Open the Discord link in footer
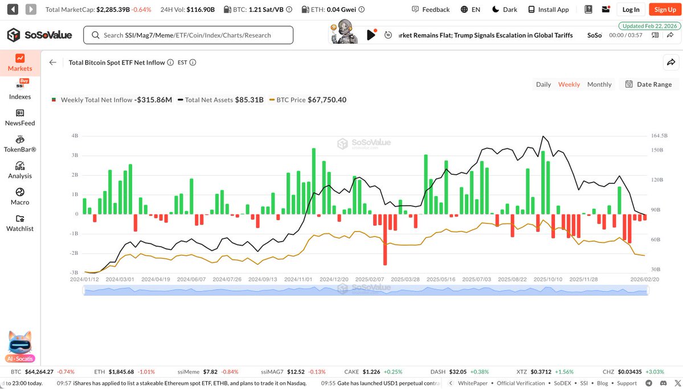The image size is (683, 389). pyautogui.click(x=663, y=383)
